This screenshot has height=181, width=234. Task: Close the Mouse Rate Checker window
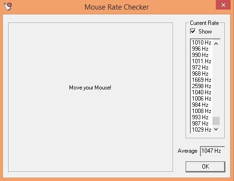(223, 5)
